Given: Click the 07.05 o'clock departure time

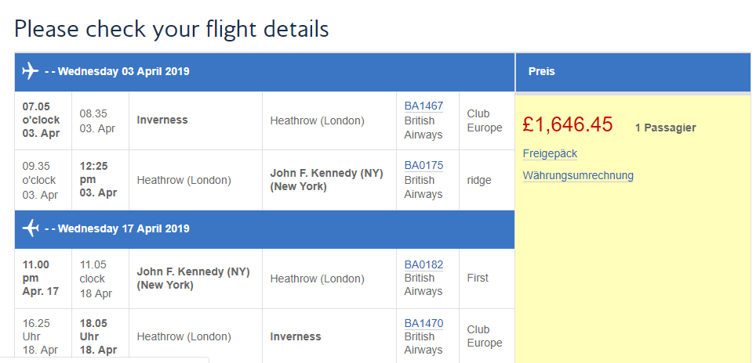Looking at the screenshot, I should coord(42,120).
